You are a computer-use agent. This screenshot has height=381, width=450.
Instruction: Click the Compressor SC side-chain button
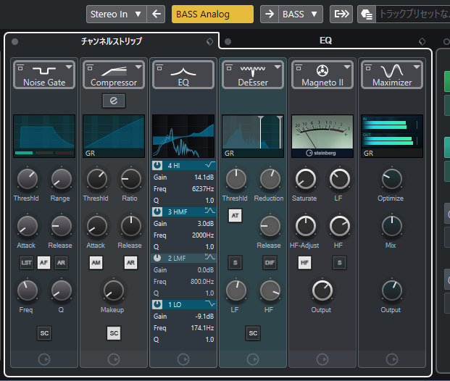pyautogui.click(x=114, y=333)
